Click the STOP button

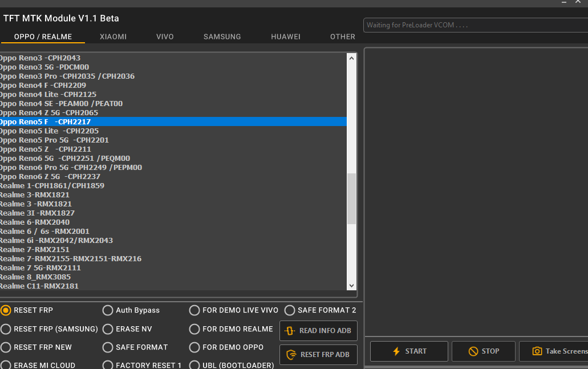[x=484, y=351]
